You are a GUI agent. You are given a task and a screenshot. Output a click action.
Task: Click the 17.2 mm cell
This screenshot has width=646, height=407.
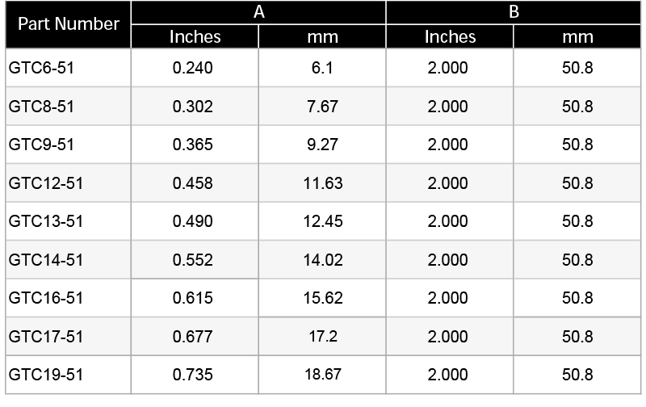point(321,337)
